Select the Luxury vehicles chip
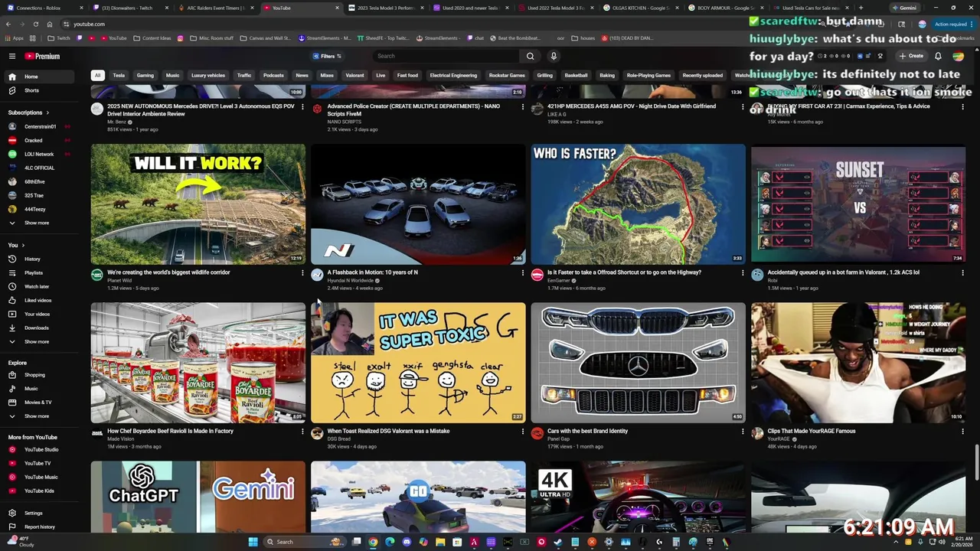 point(207,75)
